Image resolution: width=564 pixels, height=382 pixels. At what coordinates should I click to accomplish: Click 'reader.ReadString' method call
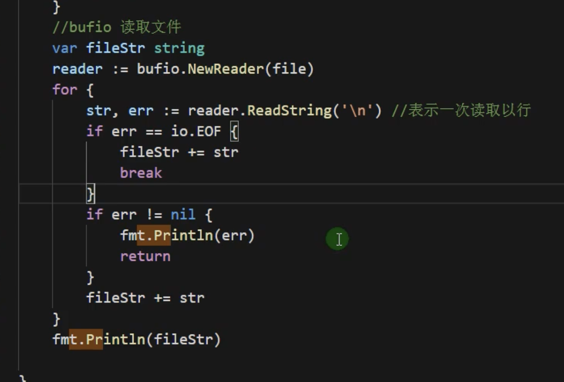click(260, 111)
